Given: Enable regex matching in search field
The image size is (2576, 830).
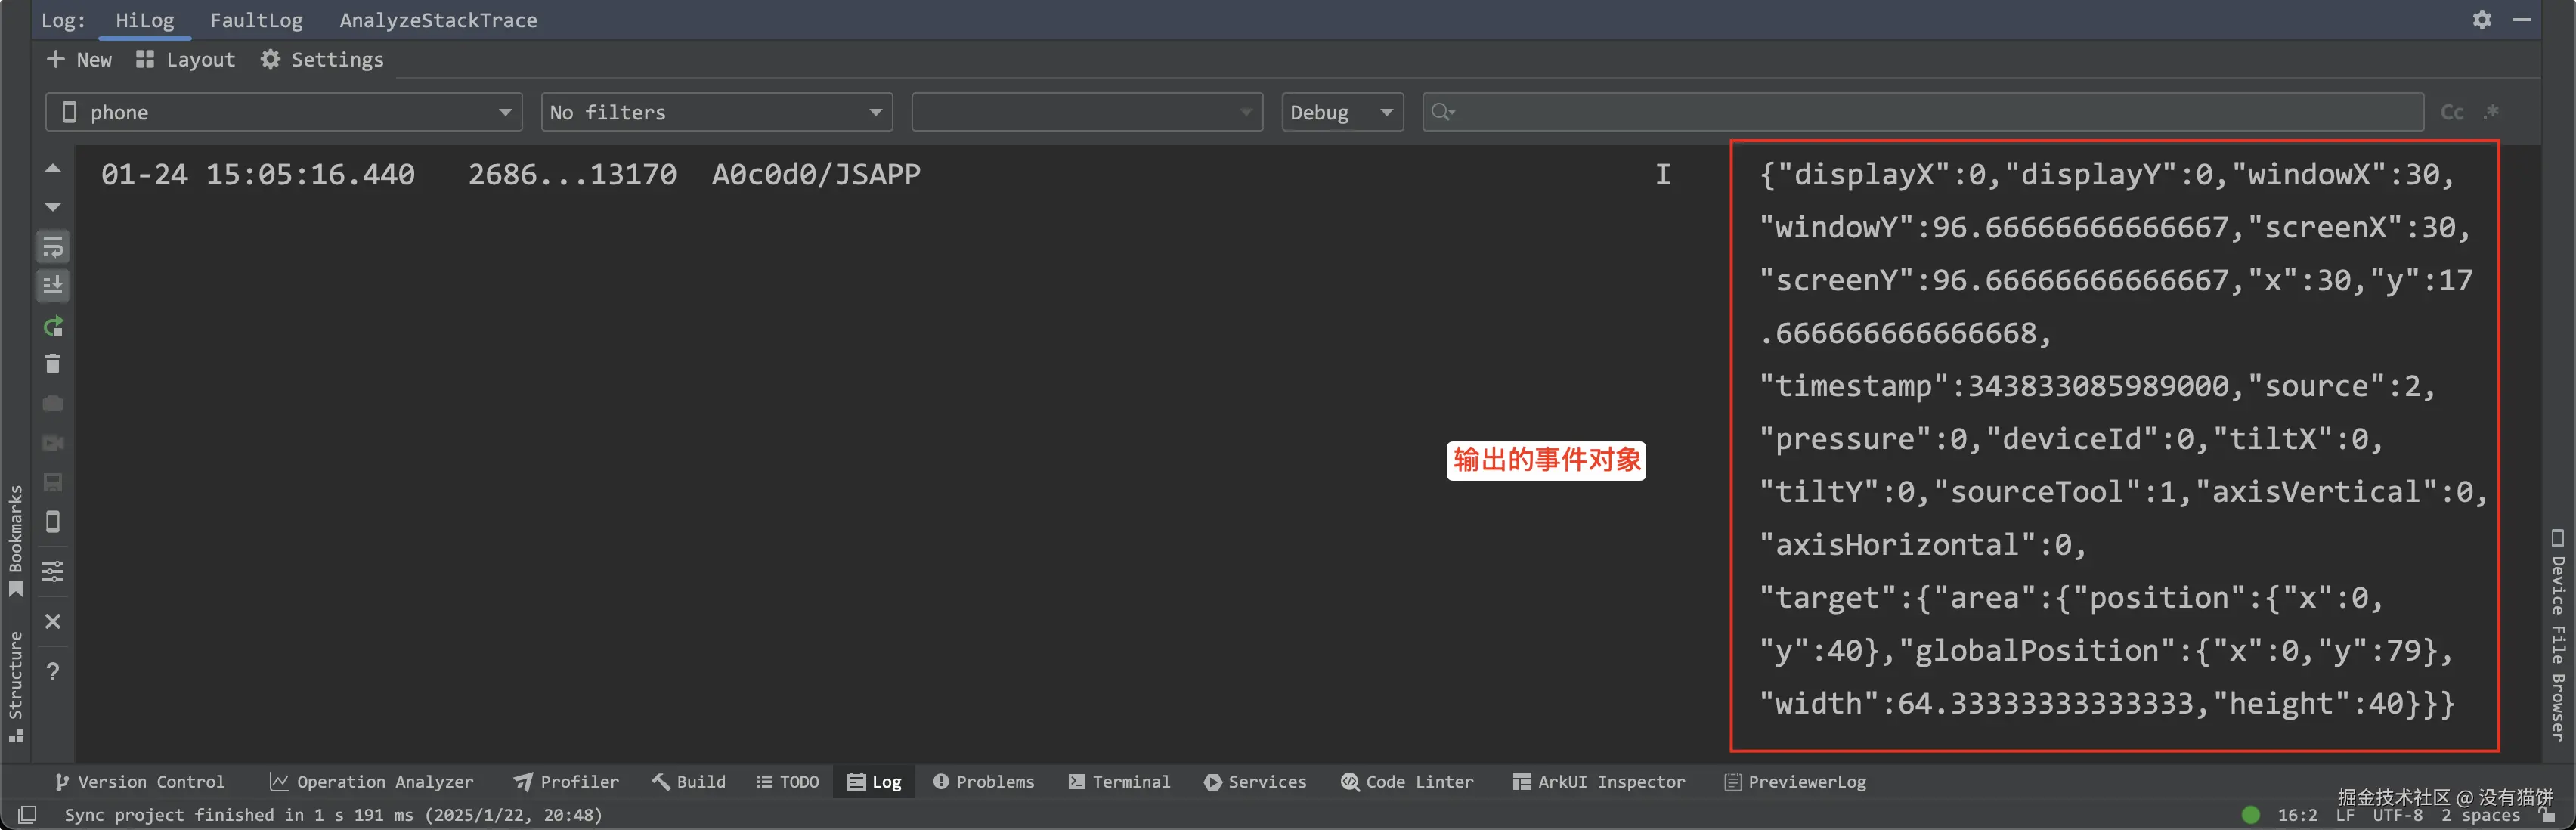Looking at the screenshot, I should point(2491,112).
